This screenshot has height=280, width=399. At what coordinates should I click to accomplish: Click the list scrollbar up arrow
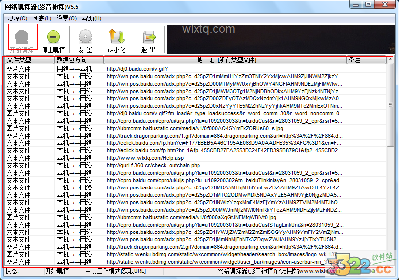[390, 60]
